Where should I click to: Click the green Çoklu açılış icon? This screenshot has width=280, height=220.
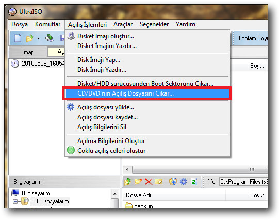point(71,150)
